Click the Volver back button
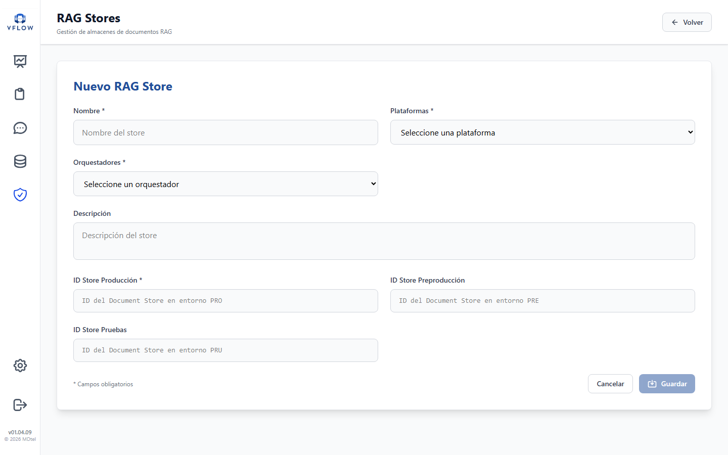 click(x=687, y=22)
